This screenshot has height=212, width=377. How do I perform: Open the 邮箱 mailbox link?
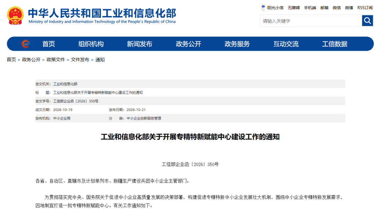tap(324, 8)
